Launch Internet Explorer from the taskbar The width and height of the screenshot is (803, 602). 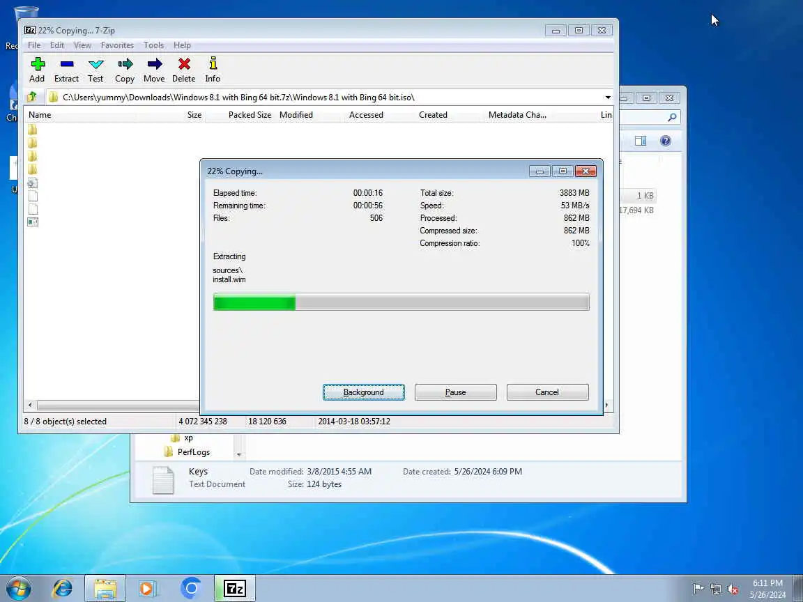[x=63, y=588]
